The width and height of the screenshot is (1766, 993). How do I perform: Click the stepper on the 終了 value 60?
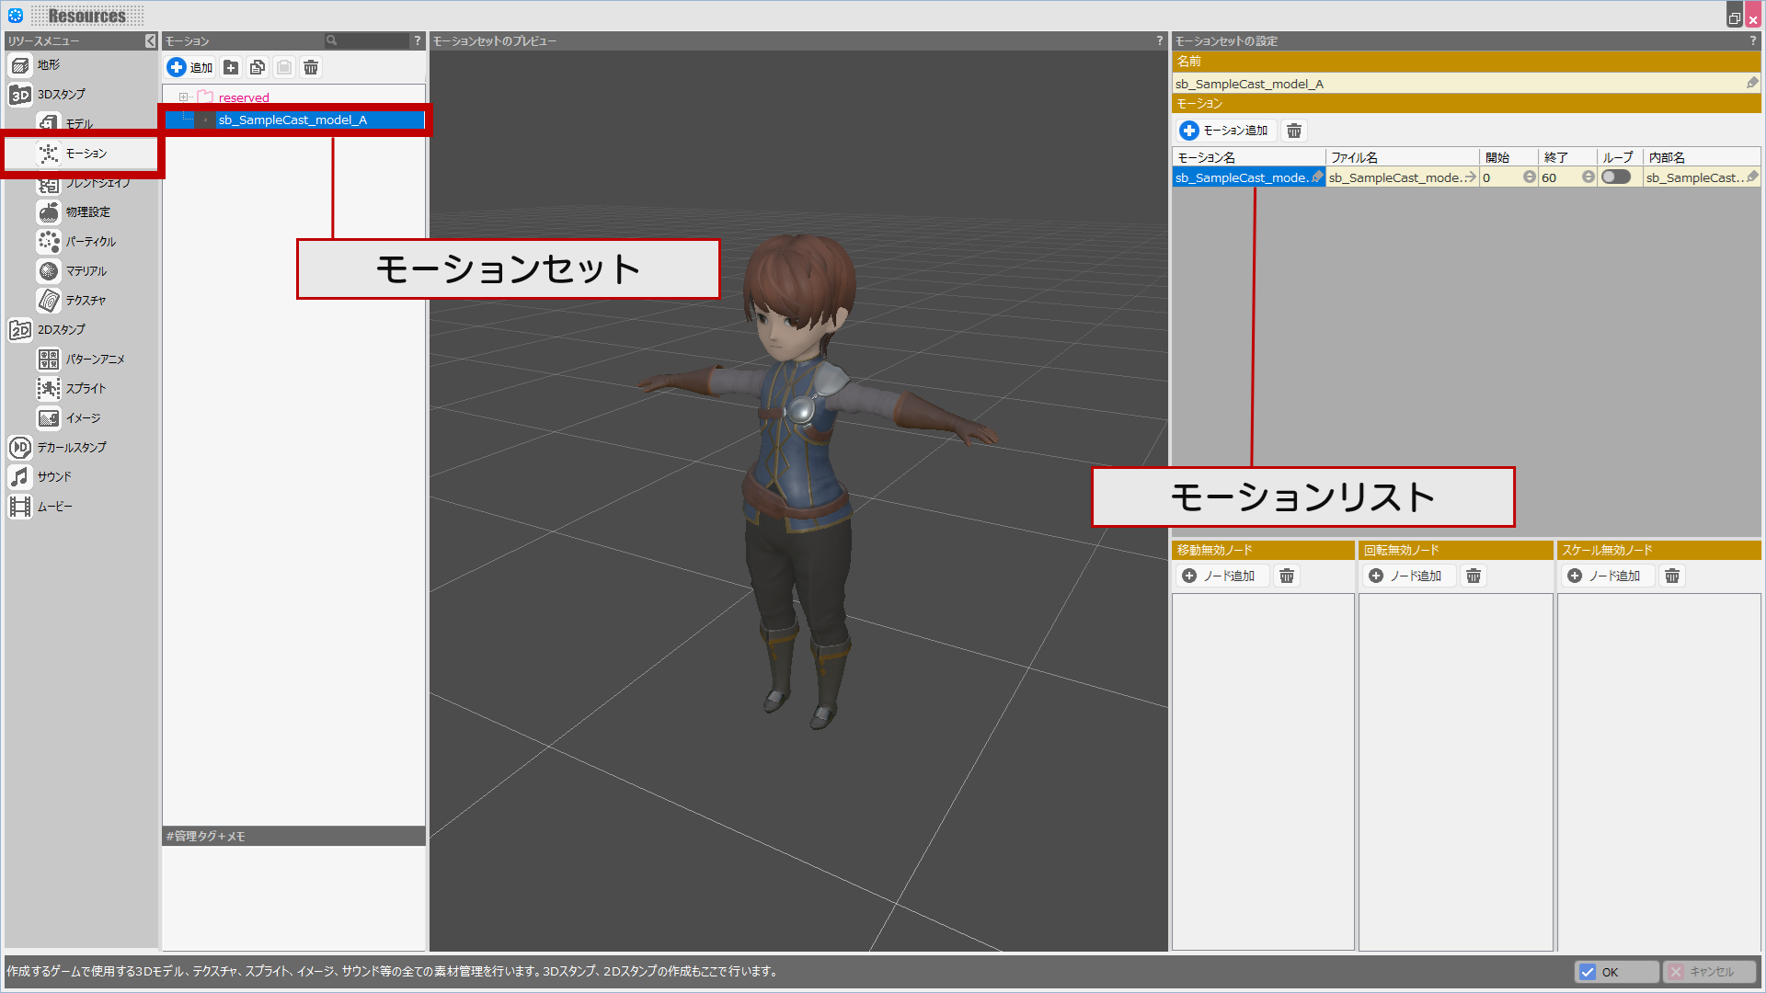pyautogui.click(x=1588, y=177)
